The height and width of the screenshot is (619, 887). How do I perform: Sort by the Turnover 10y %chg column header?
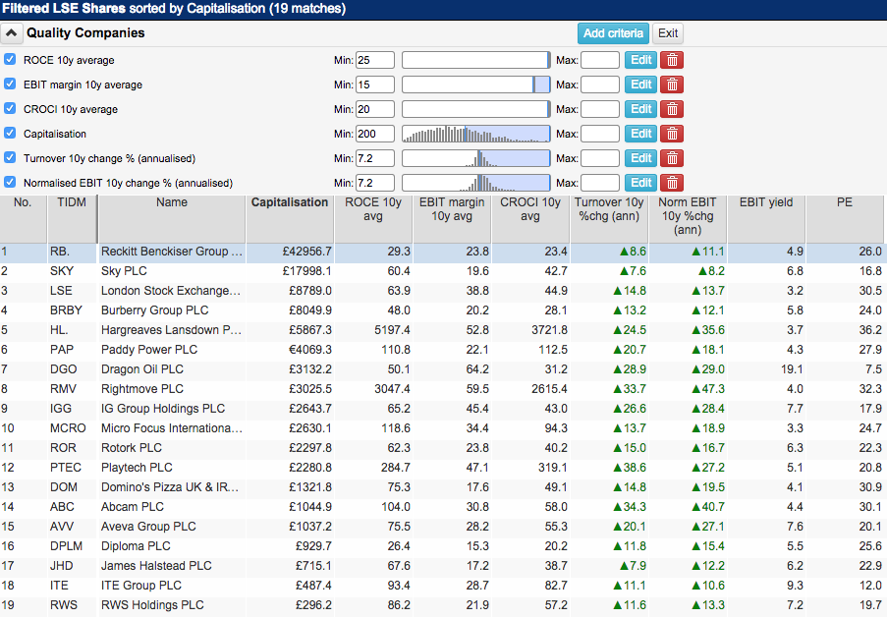(x=609, y=218)
